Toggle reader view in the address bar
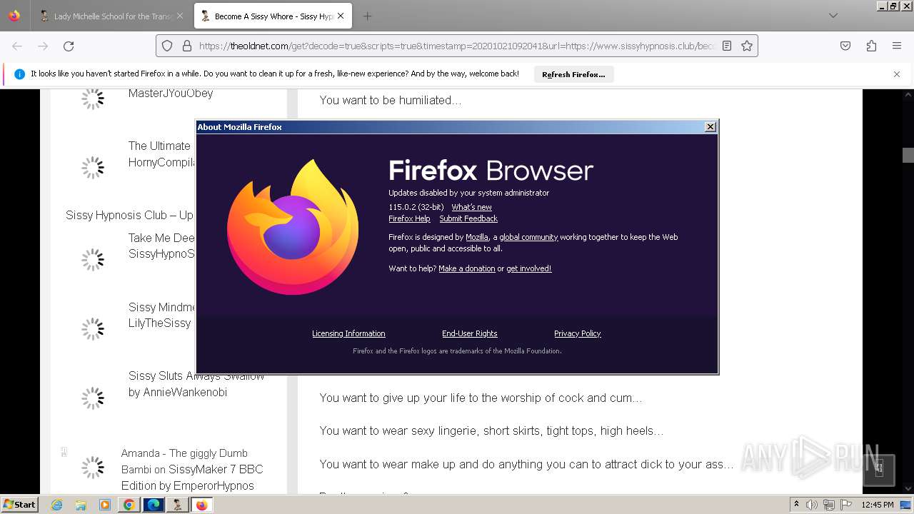The image size is (914, 514). (727, 46)
